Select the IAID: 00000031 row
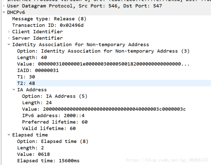The height and width of the screenshot is (165, 211). pyautogui.click(x=38, y=70)
